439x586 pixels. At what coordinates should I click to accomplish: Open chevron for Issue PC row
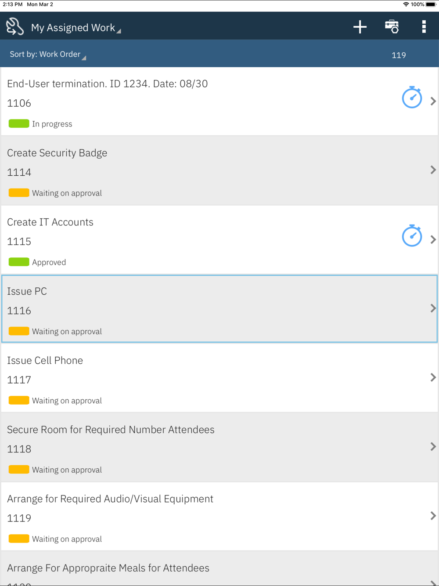[x=433, y=308]
